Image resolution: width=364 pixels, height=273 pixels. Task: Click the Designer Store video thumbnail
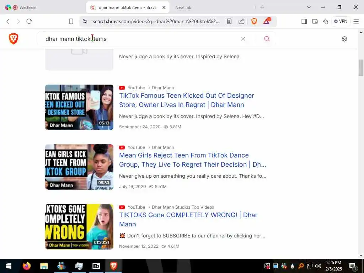pos(79,107)
